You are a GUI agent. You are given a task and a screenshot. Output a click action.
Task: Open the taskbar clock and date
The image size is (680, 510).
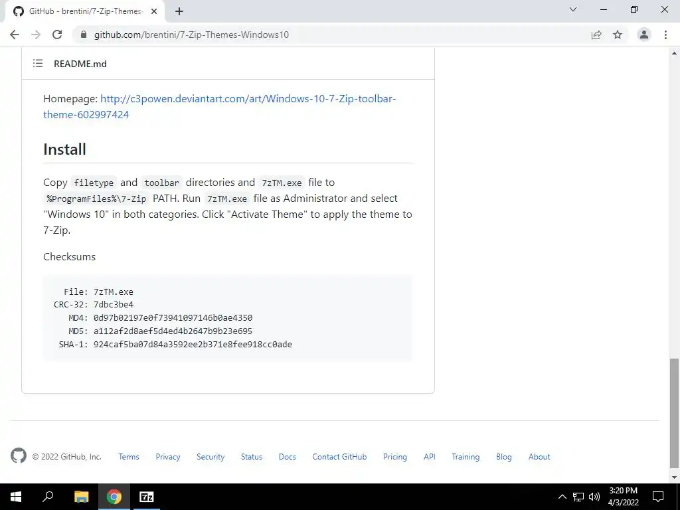coord(623,497)
